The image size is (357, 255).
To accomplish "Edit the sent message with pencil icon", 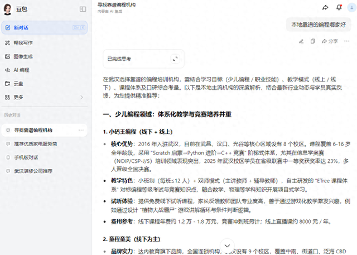I will (x=301, y=41).
